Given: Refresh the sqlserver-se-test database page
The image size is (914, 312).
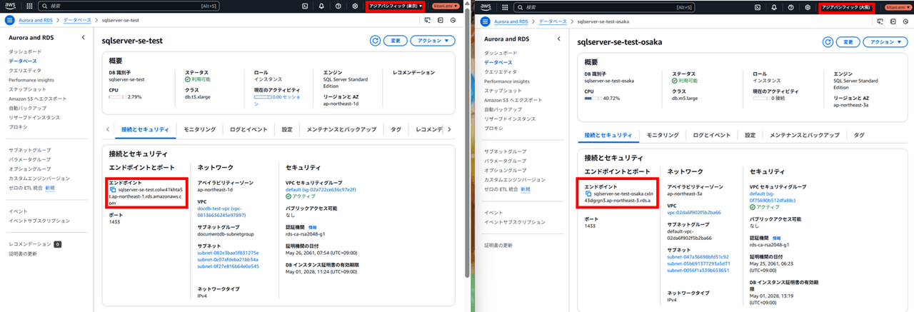Looking at the screenshot, I should pyautogui.click(x=375, y=41).
